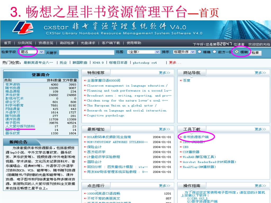Open the 外语学习 category

click(x=13, y=112)
